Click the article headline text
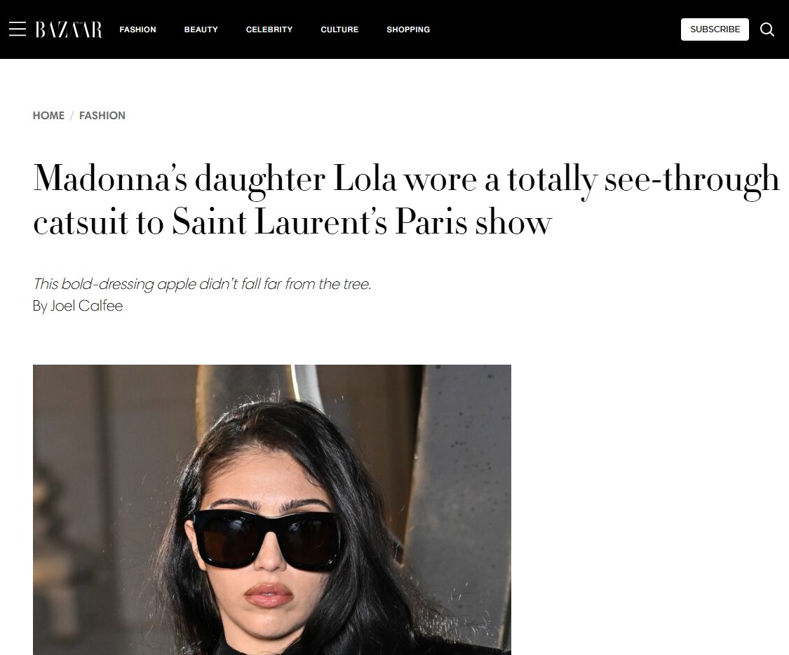Image resolution: width=789 pixels, height=655 pixels. (x=405, y=201)
